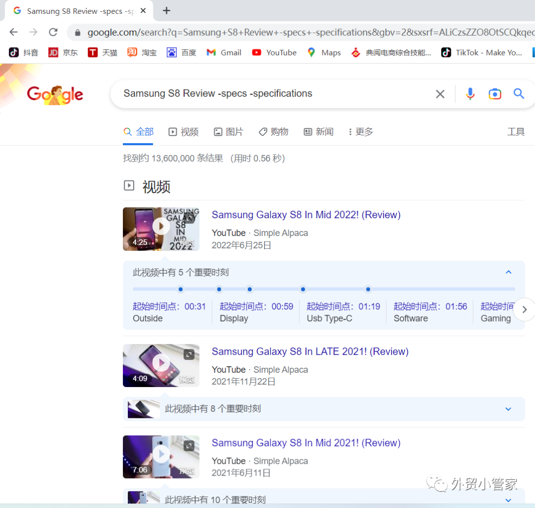535x508 pixels.
Task: Open the 抖音 bookmark
Action: [x=24, y=53]
